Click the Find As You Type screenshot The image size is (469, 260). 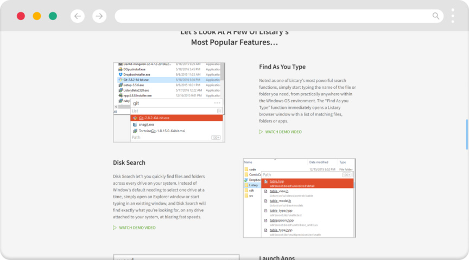tap(169, 102)
